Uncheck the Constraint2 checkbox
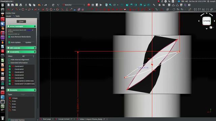 pyautogui.click(x=10, y=69)
